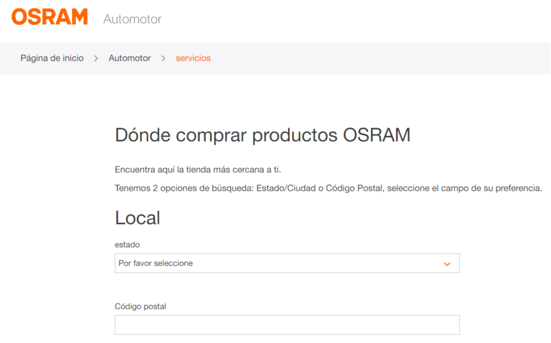Focus the Código postal input field

(287, 325)
